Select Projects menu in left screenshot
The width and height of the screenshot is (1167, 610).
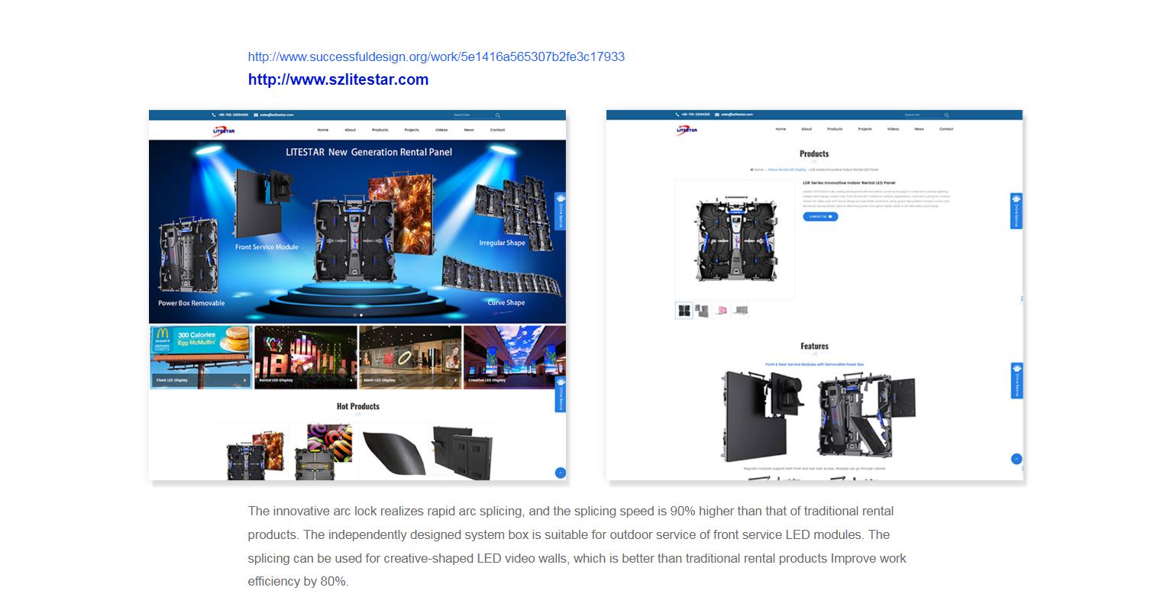[x=412, y=130]
